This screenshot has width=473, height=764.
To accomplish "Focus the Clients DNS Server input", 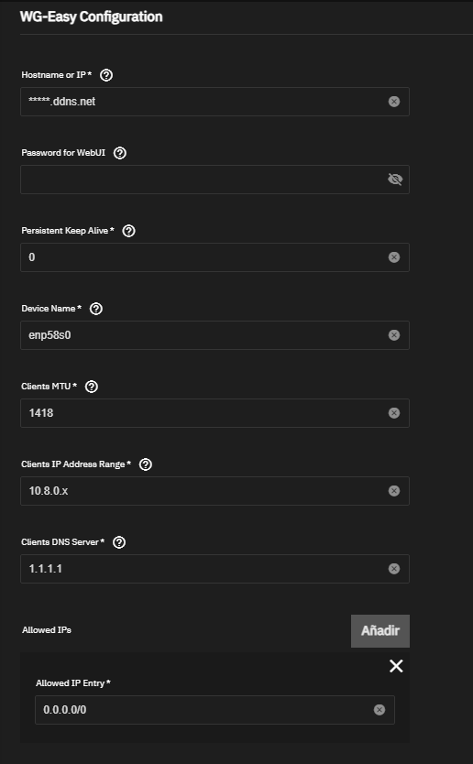I will pyautogui.click(x=203, y=569).
